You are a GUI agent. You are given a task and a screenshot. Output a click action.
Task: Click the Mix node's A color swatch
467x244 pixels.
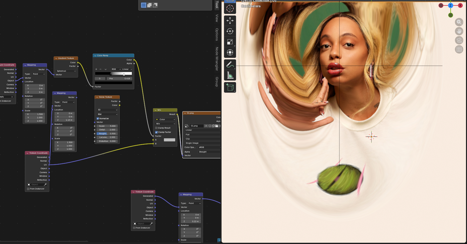(169, 140)
